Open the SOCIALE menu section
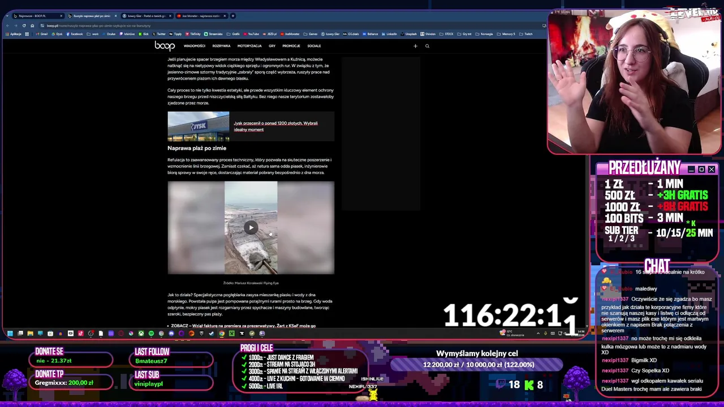This screenshot has width=724, height=407. pyautogui.click(x=314, y=46)
